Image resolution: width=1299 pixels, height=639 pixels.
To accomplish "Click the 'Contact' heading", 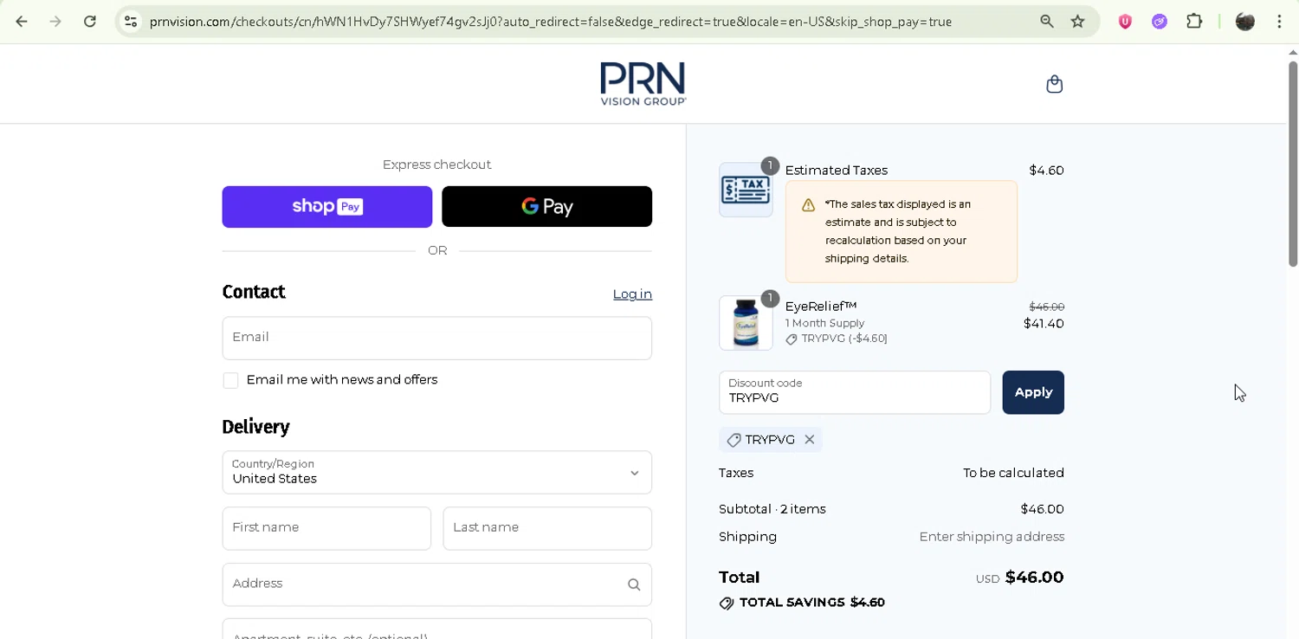I will pos(254,293).
